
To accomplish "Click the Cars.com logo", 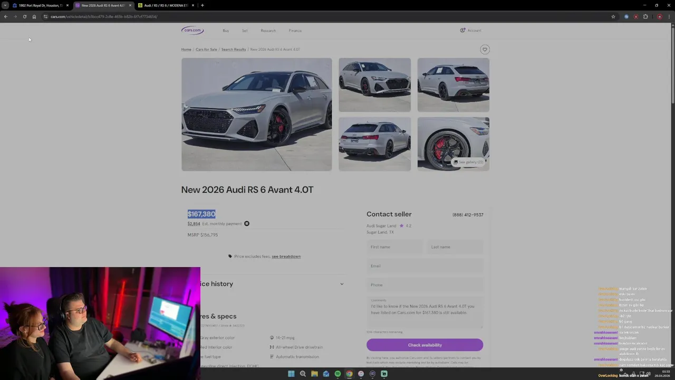I will click(192, 31).
